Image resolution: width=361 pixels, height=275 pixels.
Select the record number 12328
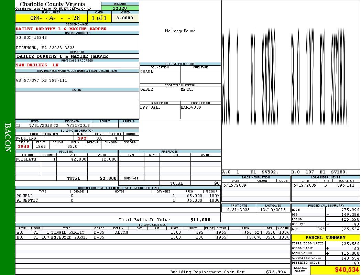[120, 8]
